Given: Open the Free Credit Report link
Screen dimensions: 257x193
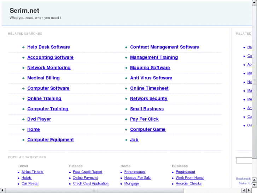Looking at the screenshot, I should click(88, 172).
